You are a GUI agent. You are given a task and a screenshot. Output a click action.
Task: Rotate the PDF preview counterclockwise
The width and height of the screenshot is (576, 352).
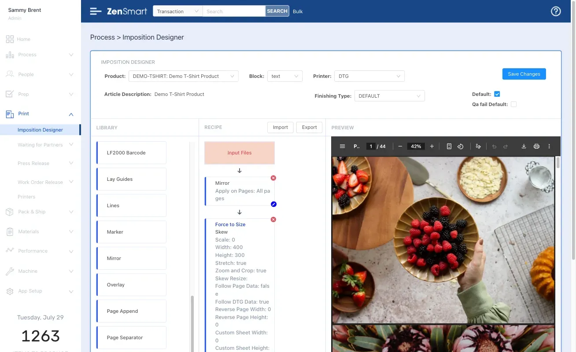click(460, 147)
